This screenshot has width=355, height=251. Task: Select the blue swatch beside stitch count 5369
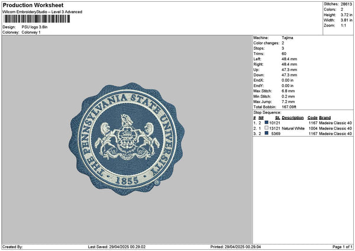coord(266,133)
